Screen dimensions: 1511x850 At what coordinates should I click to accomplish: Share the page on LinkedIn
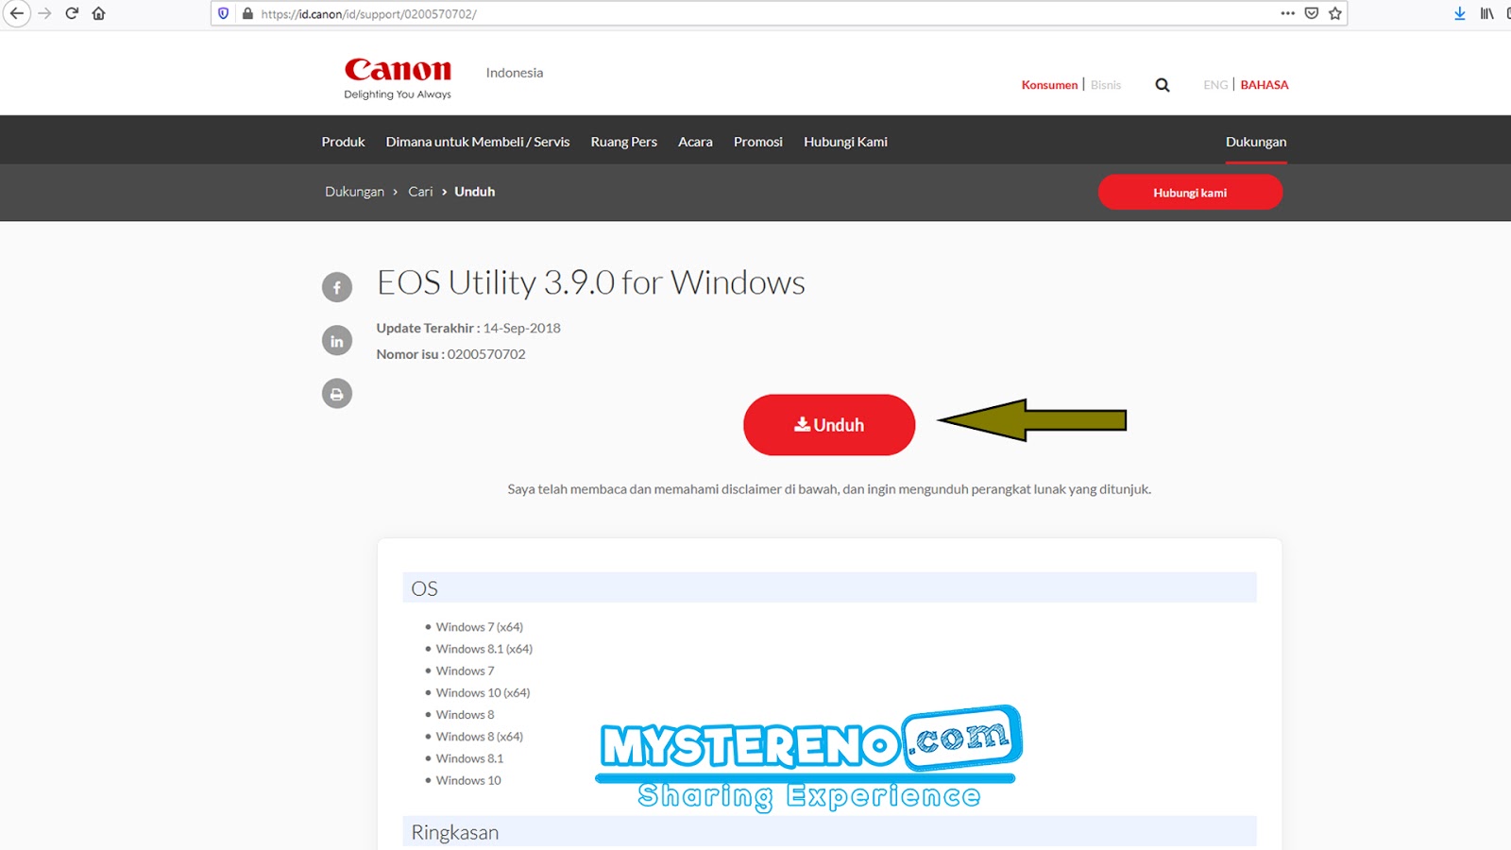point(337,341)
